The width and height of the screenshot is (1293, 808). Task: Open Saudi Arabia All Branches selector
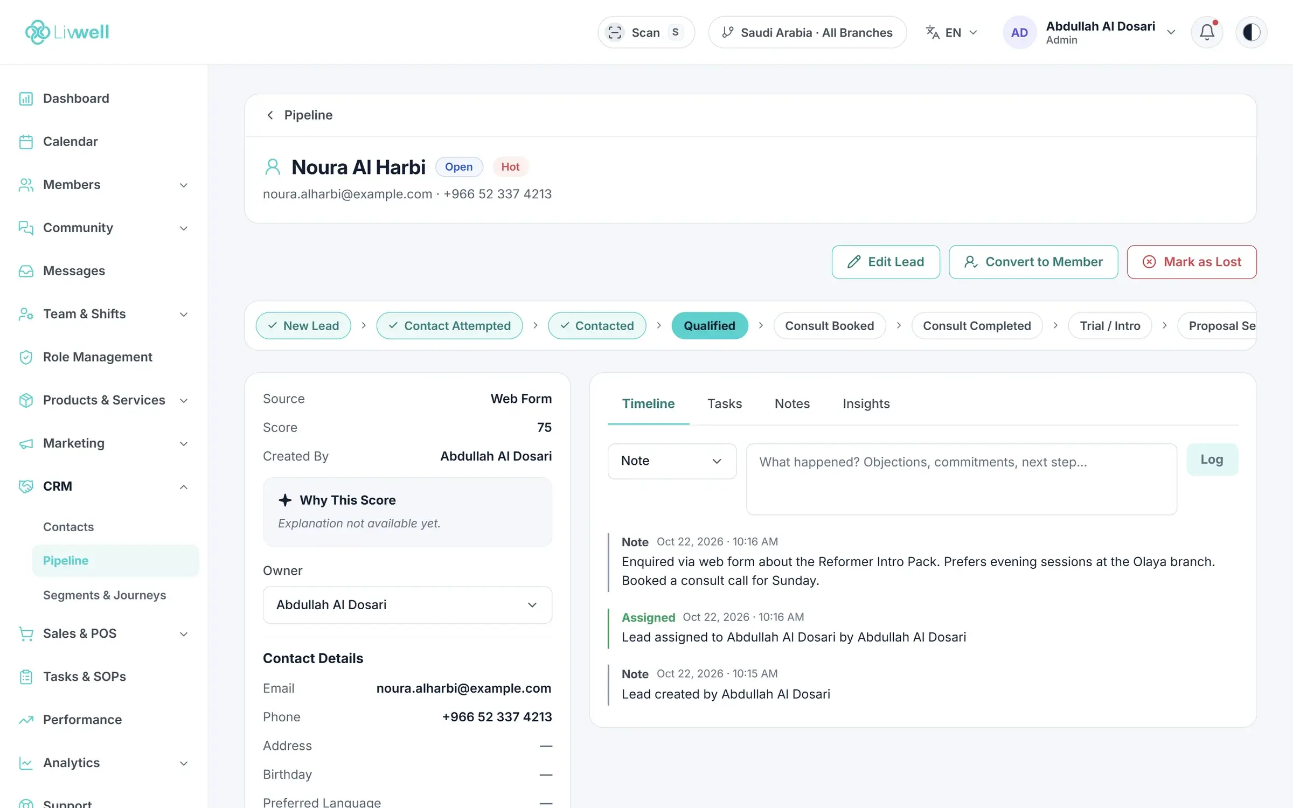807,32
